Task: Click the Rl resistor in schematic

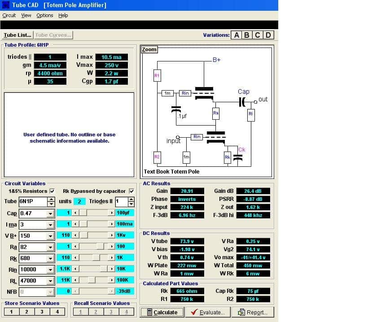Action: pos(251,115)
